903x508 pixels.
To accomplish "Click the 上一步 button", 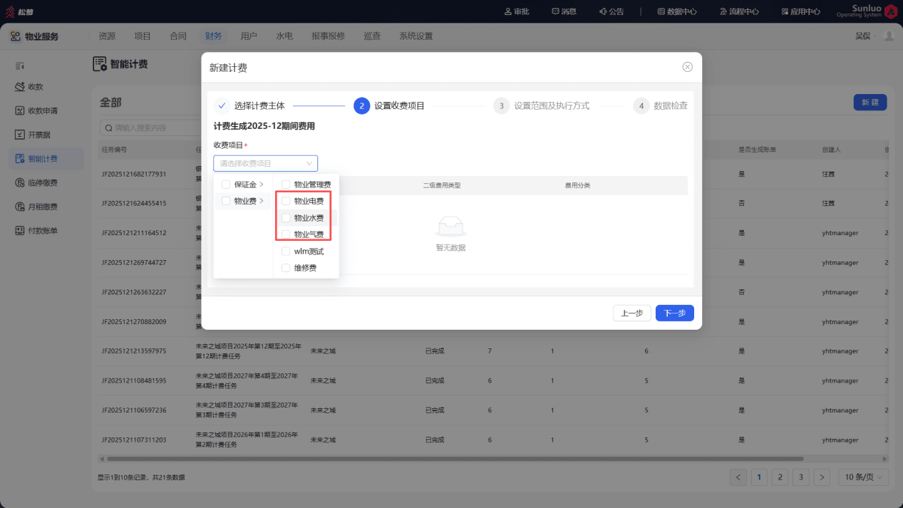I will coord(632,313).
